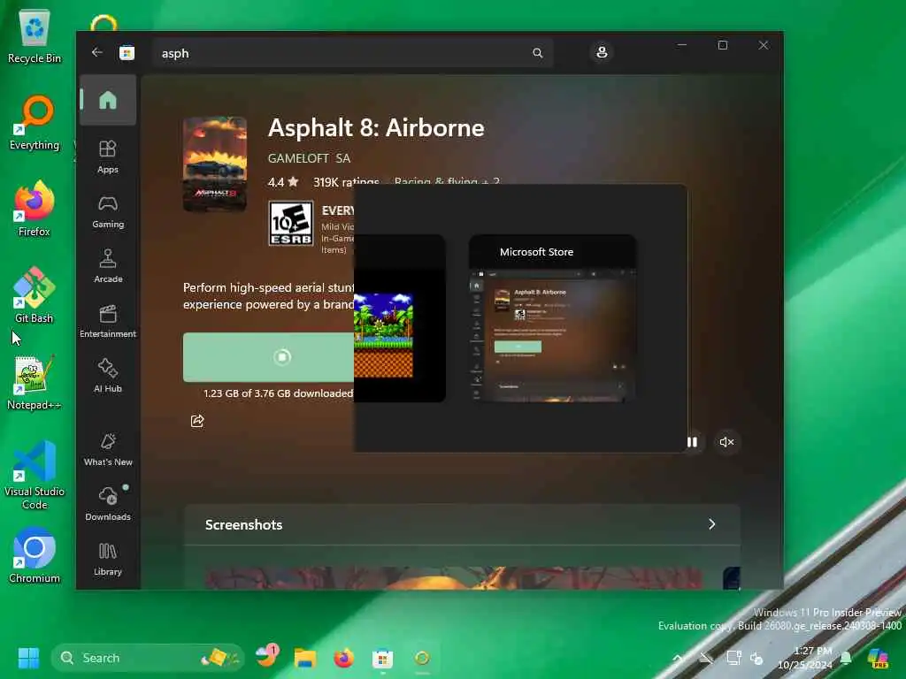Screen dimensions: 906x679
Task: Show hidden tray icons chevron
Action: 678,658
